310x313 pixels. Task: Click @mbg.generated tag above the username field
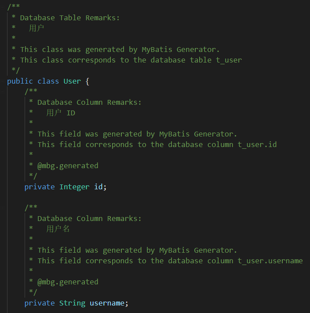[x=68, y=282]
